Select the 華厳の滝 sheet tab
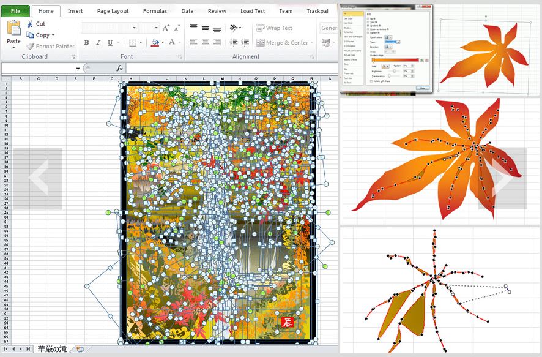542x357 pixels. point(52,349)
